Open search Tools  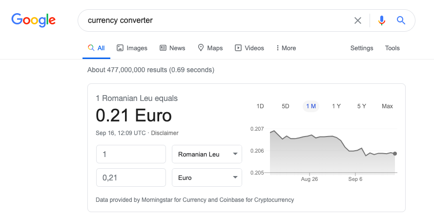392,48
